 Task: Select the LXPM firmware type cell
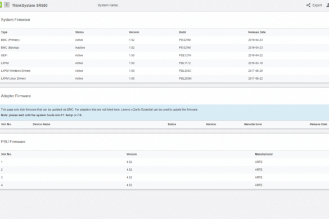(x=5, y=63)
